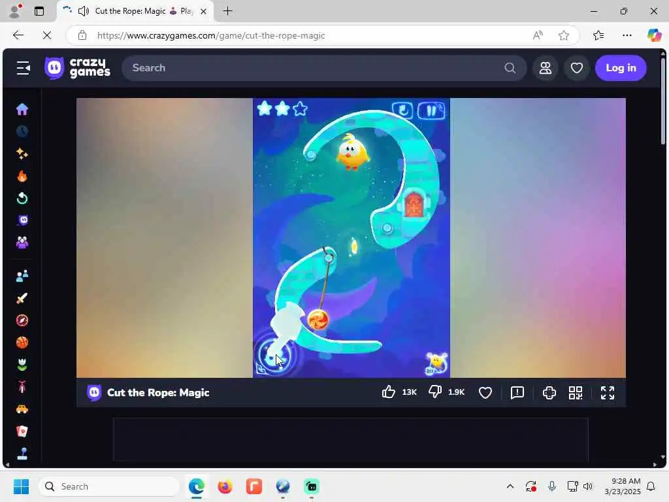Screen dimensions: 669x502
Task: Open the tab actions menu icon
Action: [x=39, y=11]
